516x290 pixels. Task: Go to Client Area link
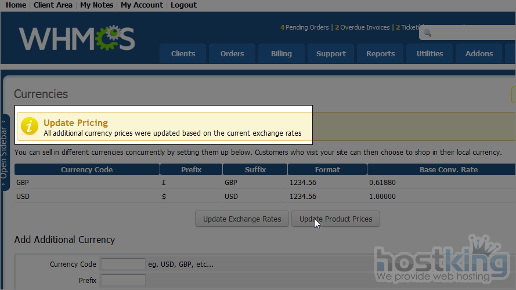coord(53,5)
